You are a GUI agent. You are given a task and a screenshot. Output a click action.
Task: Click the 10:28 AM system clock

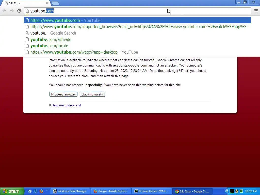[x=251, y=191]
